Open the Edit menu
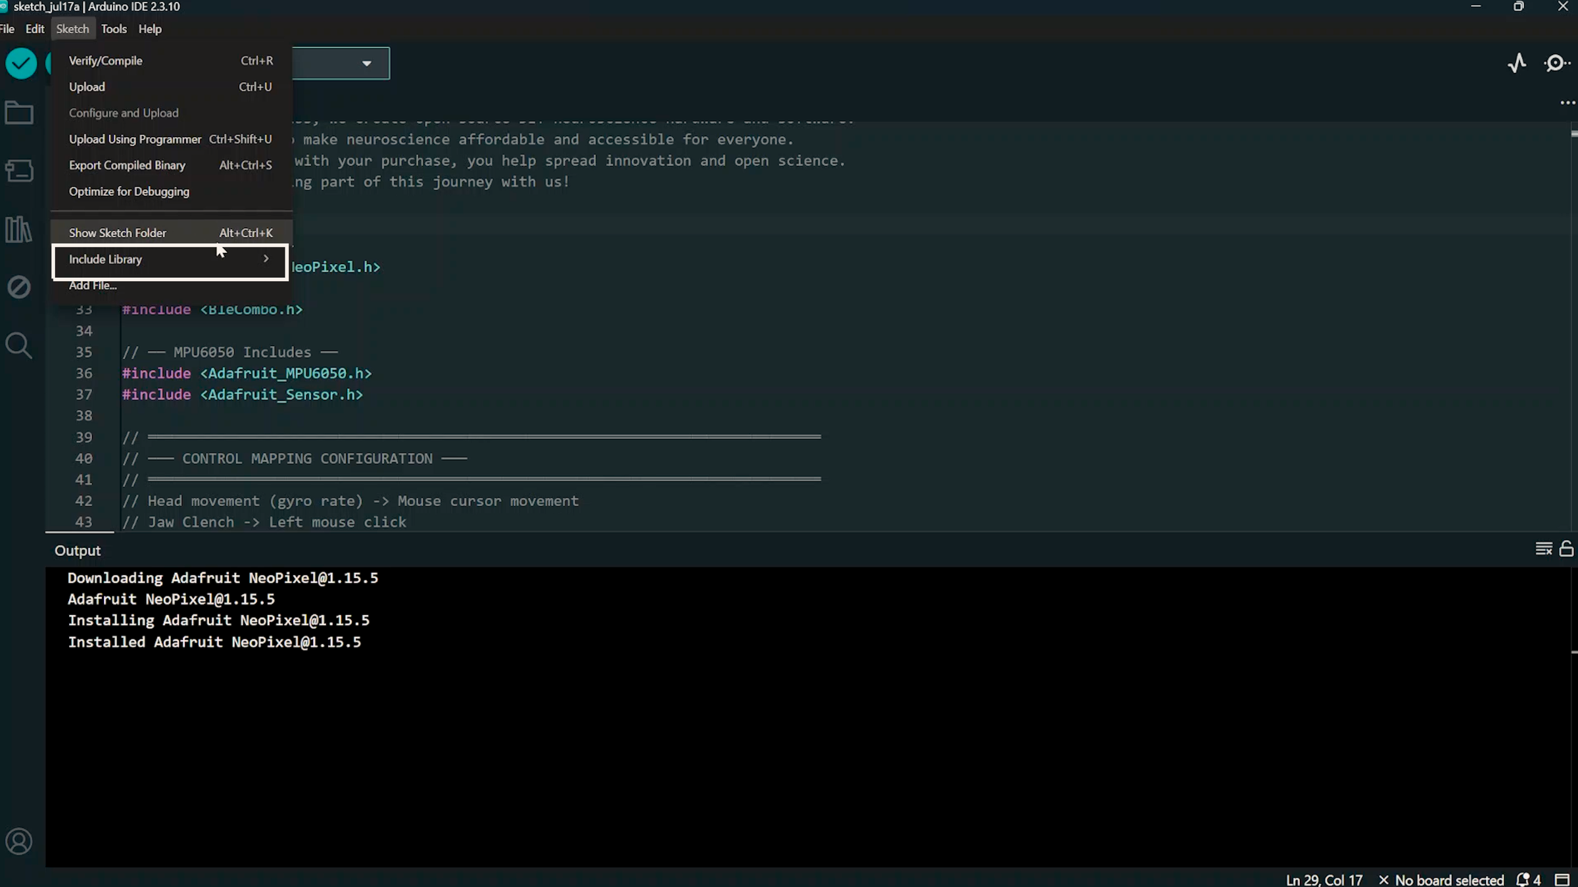Image resolution: width=1578 pixels, height=887 pixels. pyautogui.click(x=35, y=29)
